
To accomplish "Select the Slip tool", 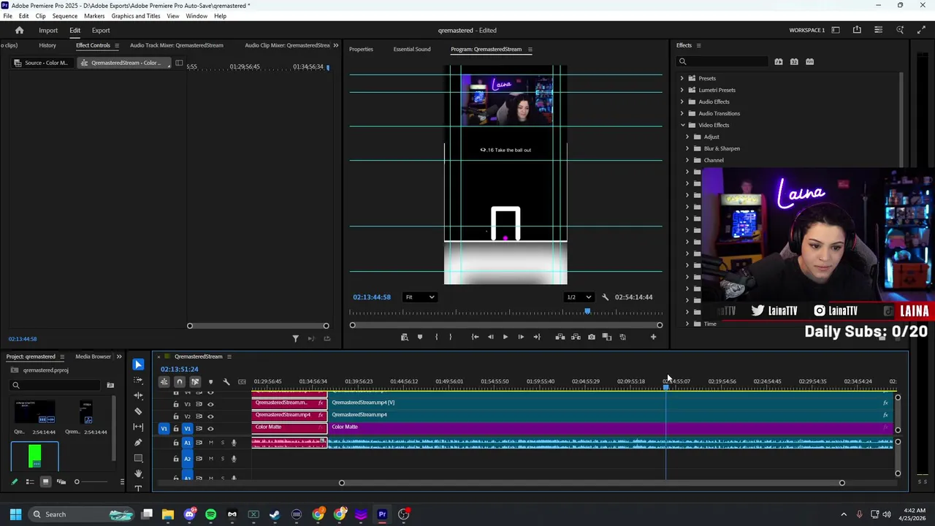I will (138, 427).
